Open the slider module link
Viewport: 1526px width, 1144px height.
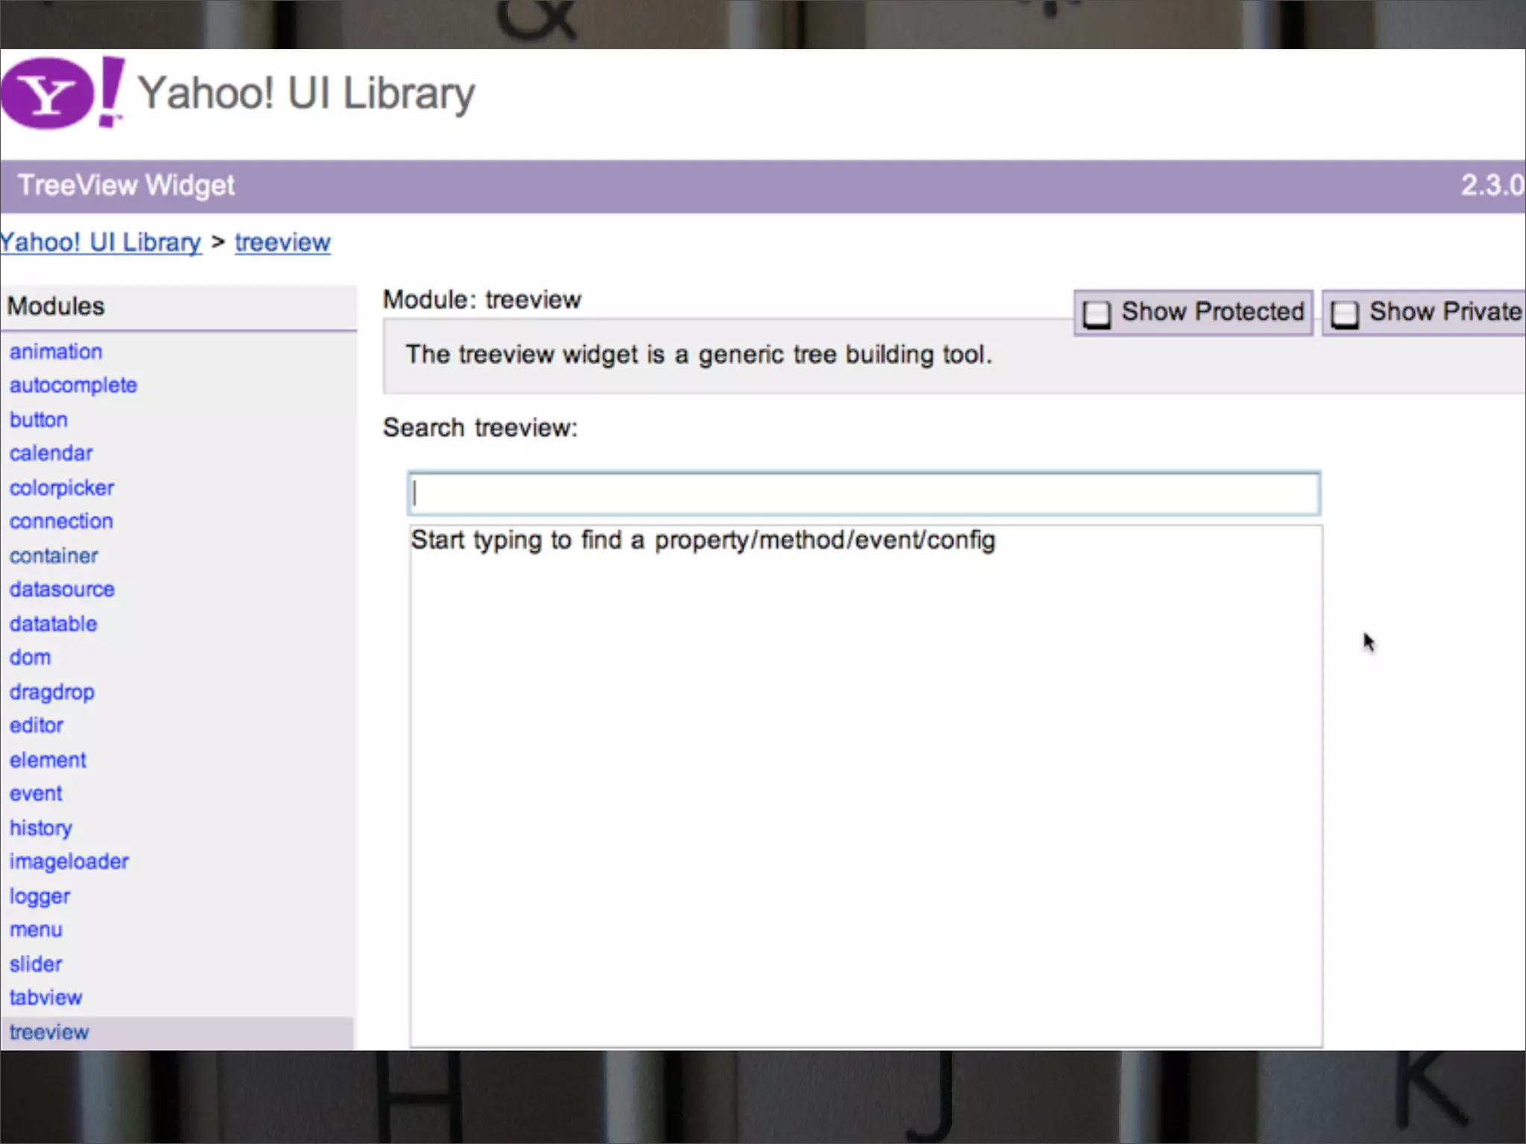pyautogui.click(x=36, y=964)
